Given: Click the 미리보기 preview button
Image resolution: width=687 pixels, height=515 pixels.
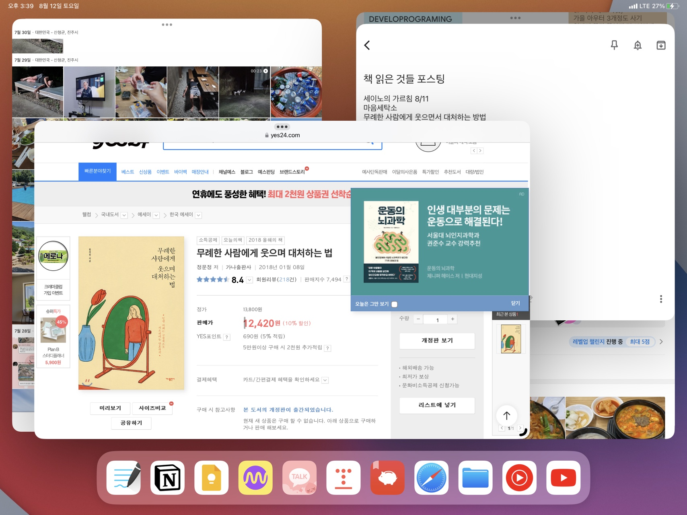Looking at the screenshot, I should (110, 408).
